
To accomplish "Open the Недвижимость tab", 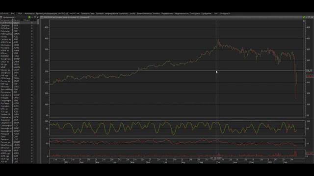I will point(182,14).
